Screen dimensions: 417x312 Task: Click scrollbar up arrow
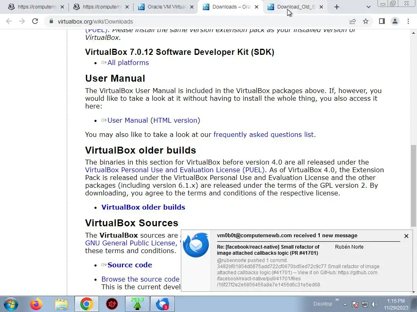414,33
